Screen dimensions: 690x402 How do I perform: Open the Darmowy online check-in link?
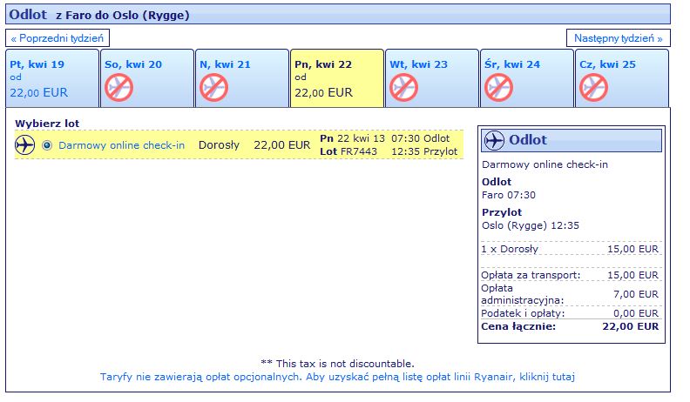[121, 145]
